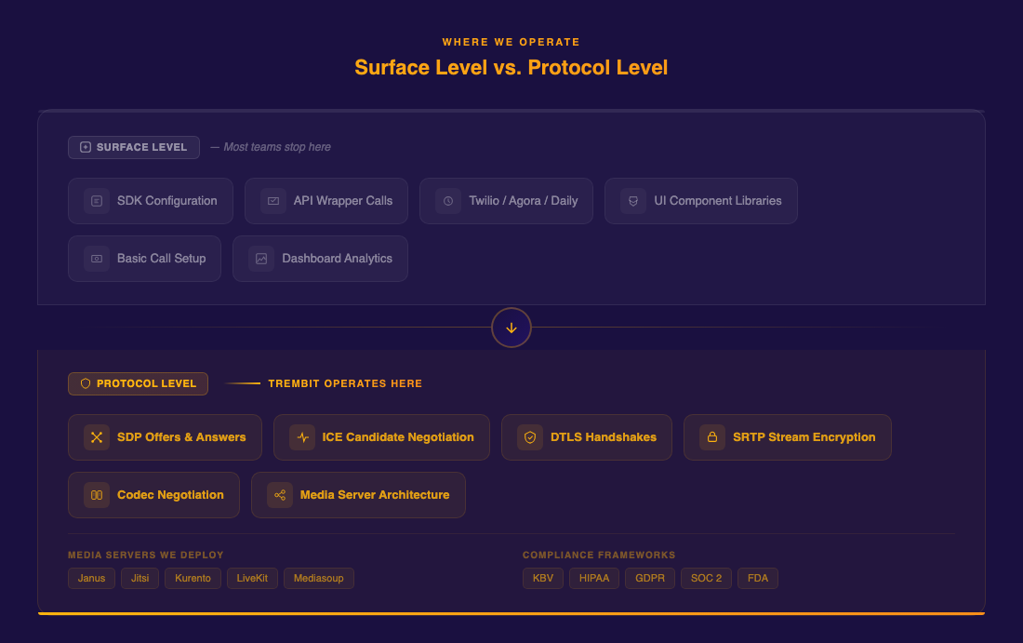Image resolution: width=1023 pixels, height=643 pixels.
Task: Click the plus icon in the Surface Level badge
Action: (86, 148)
